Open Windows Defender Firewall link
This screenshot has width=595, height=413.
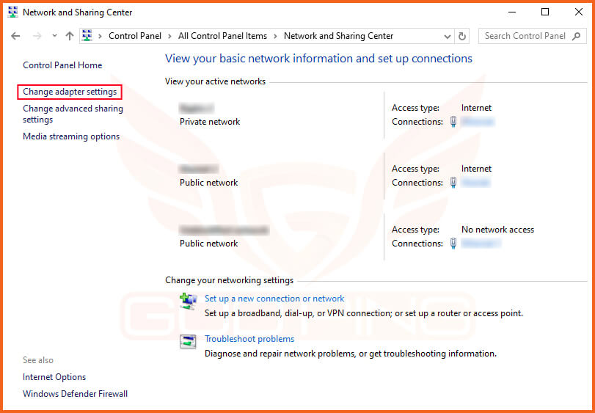pyautogui.click(x=75, y=394)
